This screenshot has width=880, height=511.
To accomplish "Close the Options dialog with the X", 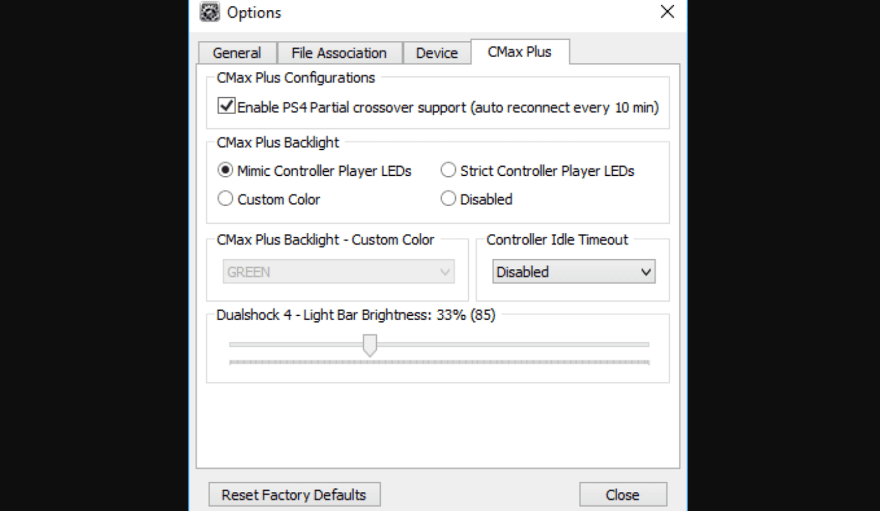I will [667, 12].
